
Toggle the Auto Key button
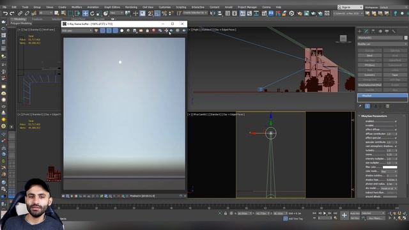pyautogui.click(x=355, y=213)
